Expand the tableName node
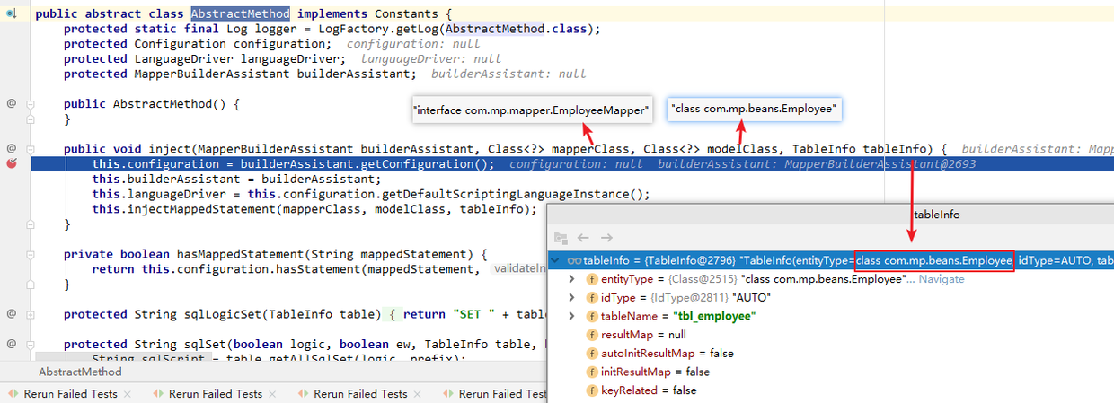Viewport: 1114px width, 403px height. click(x=572, y=317)
